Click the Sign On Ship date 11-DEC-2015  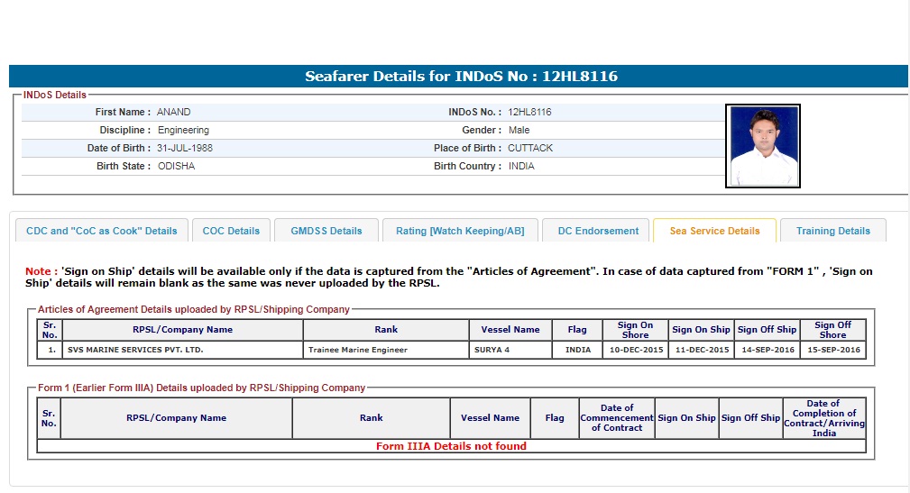(701, 350)
